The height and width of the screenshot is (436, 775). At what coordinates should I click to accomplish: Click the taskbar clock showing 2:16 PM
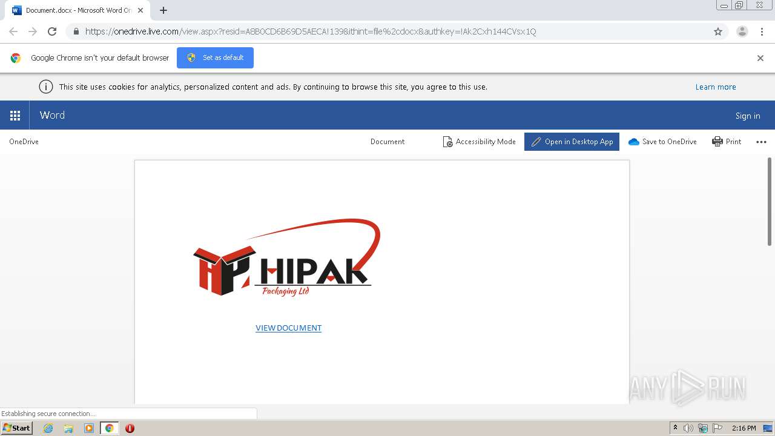pyautogui.click(x=744, y=428)
